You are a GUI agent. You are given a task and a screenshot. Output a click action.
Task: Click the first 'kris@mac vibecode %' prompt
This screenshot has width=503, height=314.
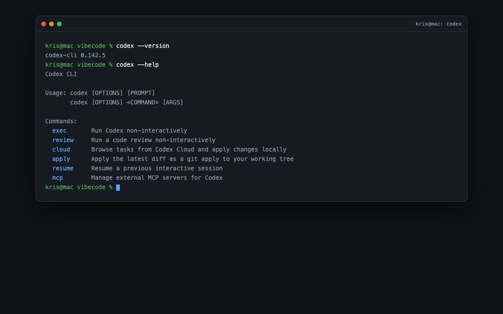(x=79, y=46)
